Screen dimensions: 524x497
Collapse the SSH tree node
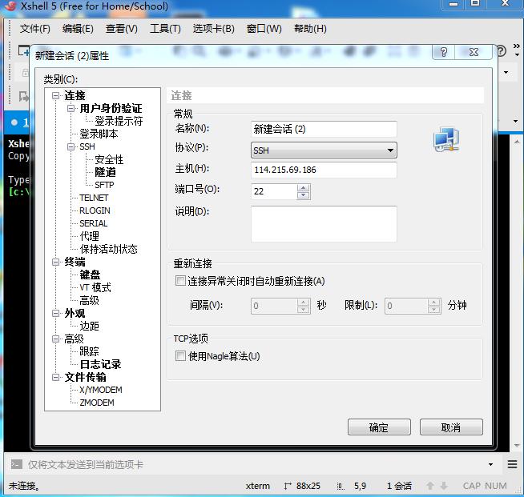(71, 147)
